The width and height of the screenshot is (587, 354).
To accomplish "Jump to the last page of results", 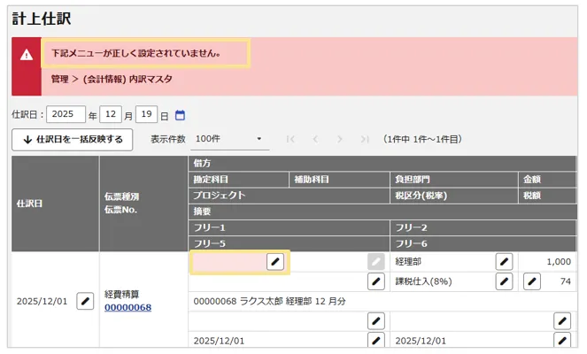I will tap(365, 140).
